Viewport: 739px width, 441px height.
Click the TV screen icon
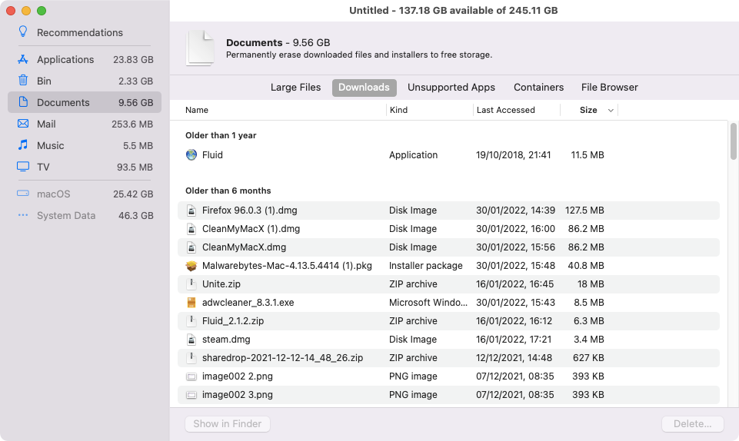(22, 167)
